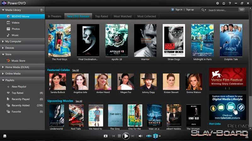Viewport: 252px width, 141px height.
Task: Expand the Devices section
Action: (x=3, y=48)
